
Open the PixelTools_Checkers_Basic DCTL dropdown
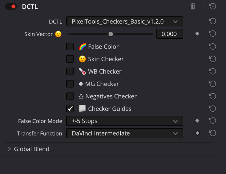(x=125, y=21)
